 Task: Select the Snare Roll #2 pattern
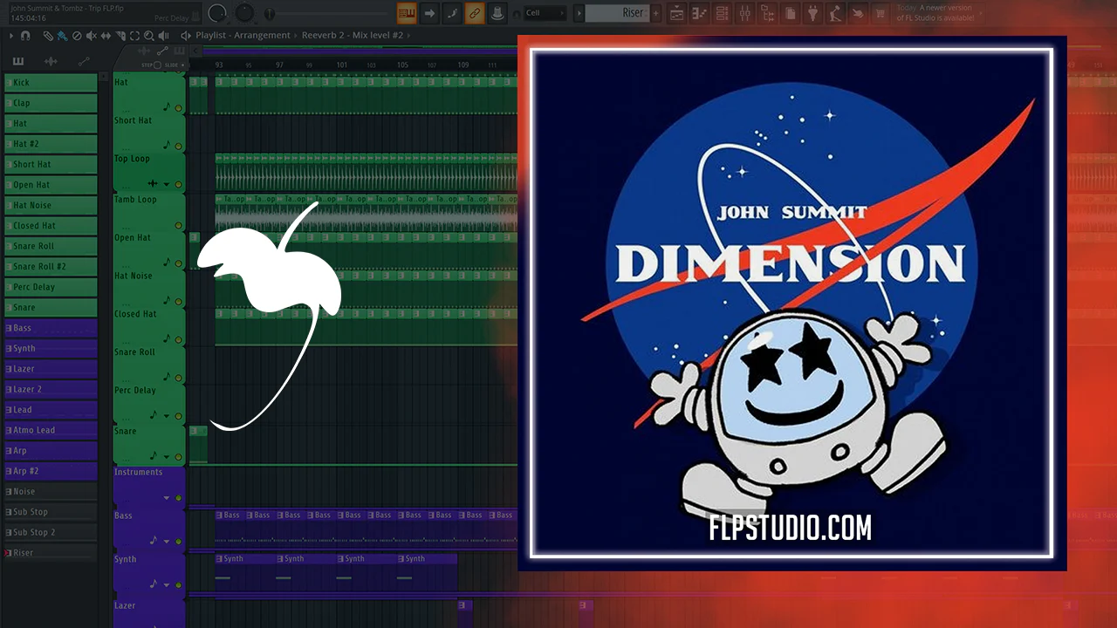[x=51, y=267]
